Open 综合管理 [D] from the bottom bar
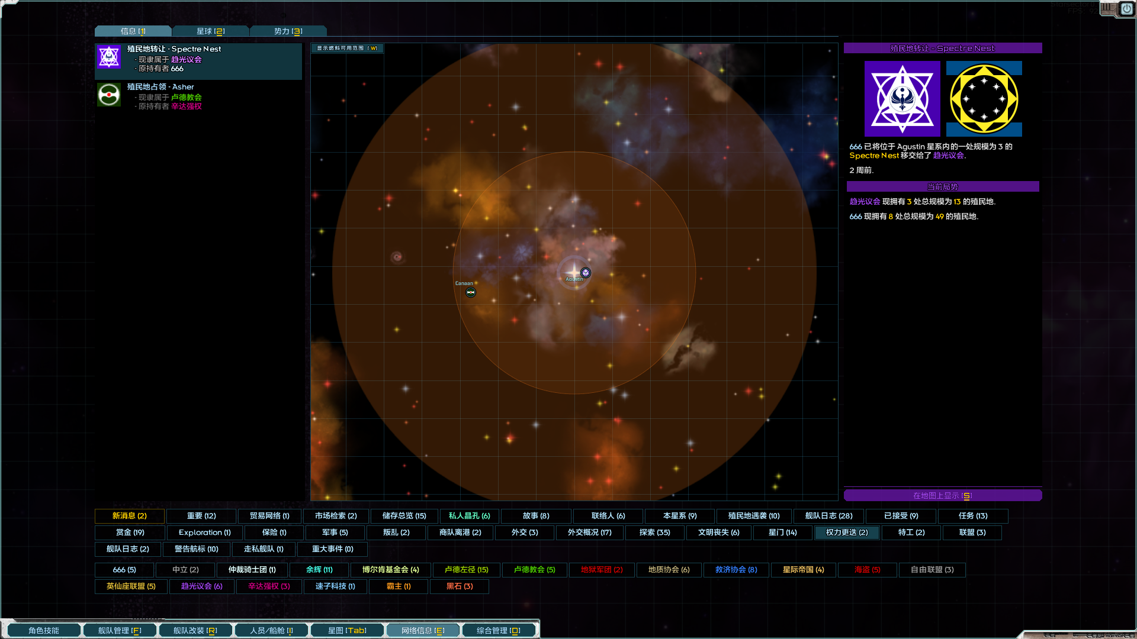1137x639 pixels. coord(498,630)
